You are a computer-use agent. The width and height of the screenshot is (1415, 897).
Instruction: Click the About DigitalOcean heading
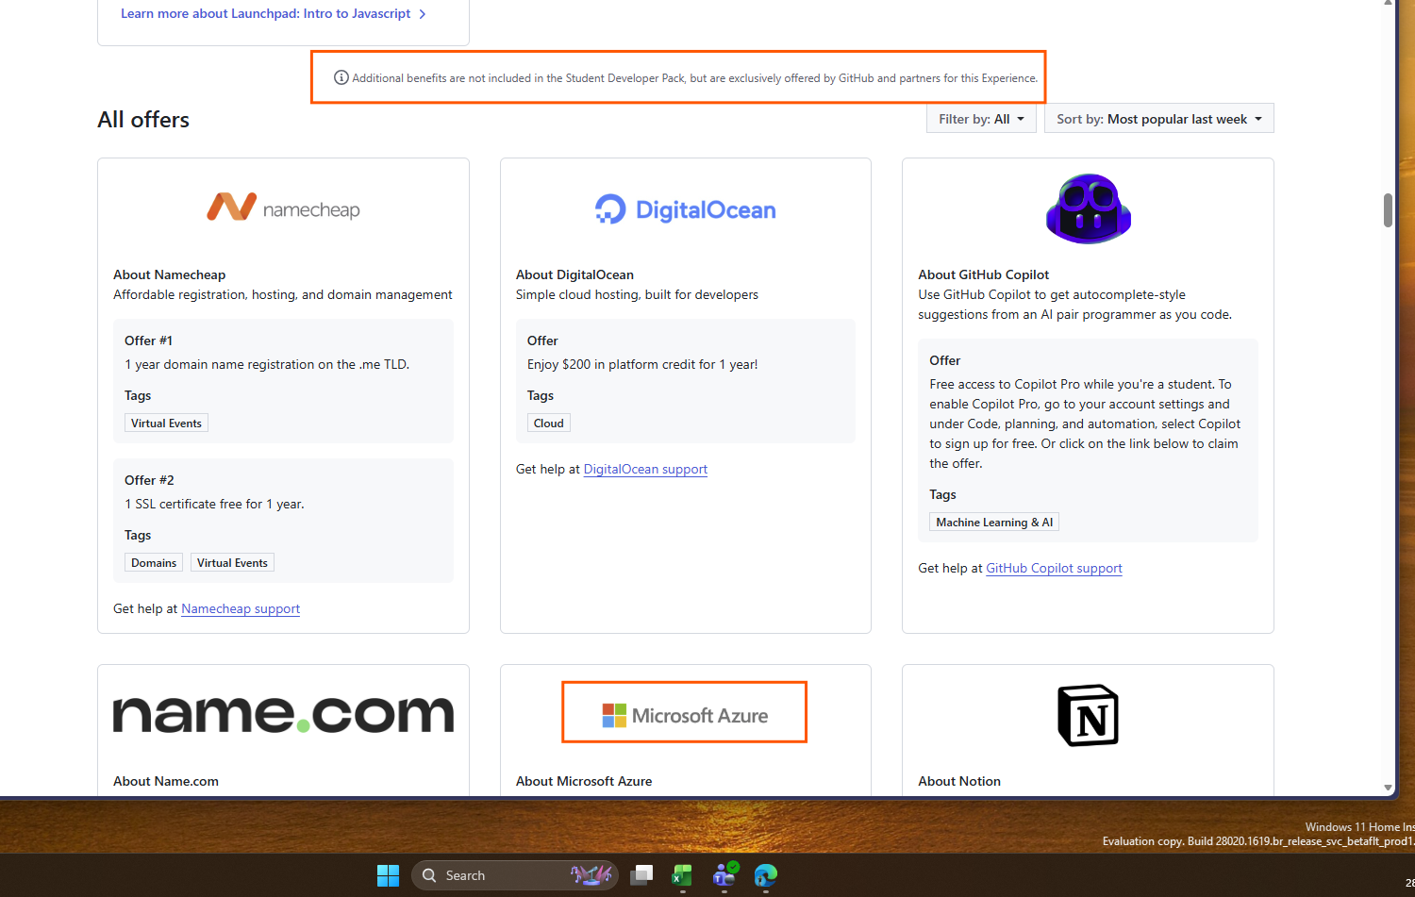[x=574, y=274]
